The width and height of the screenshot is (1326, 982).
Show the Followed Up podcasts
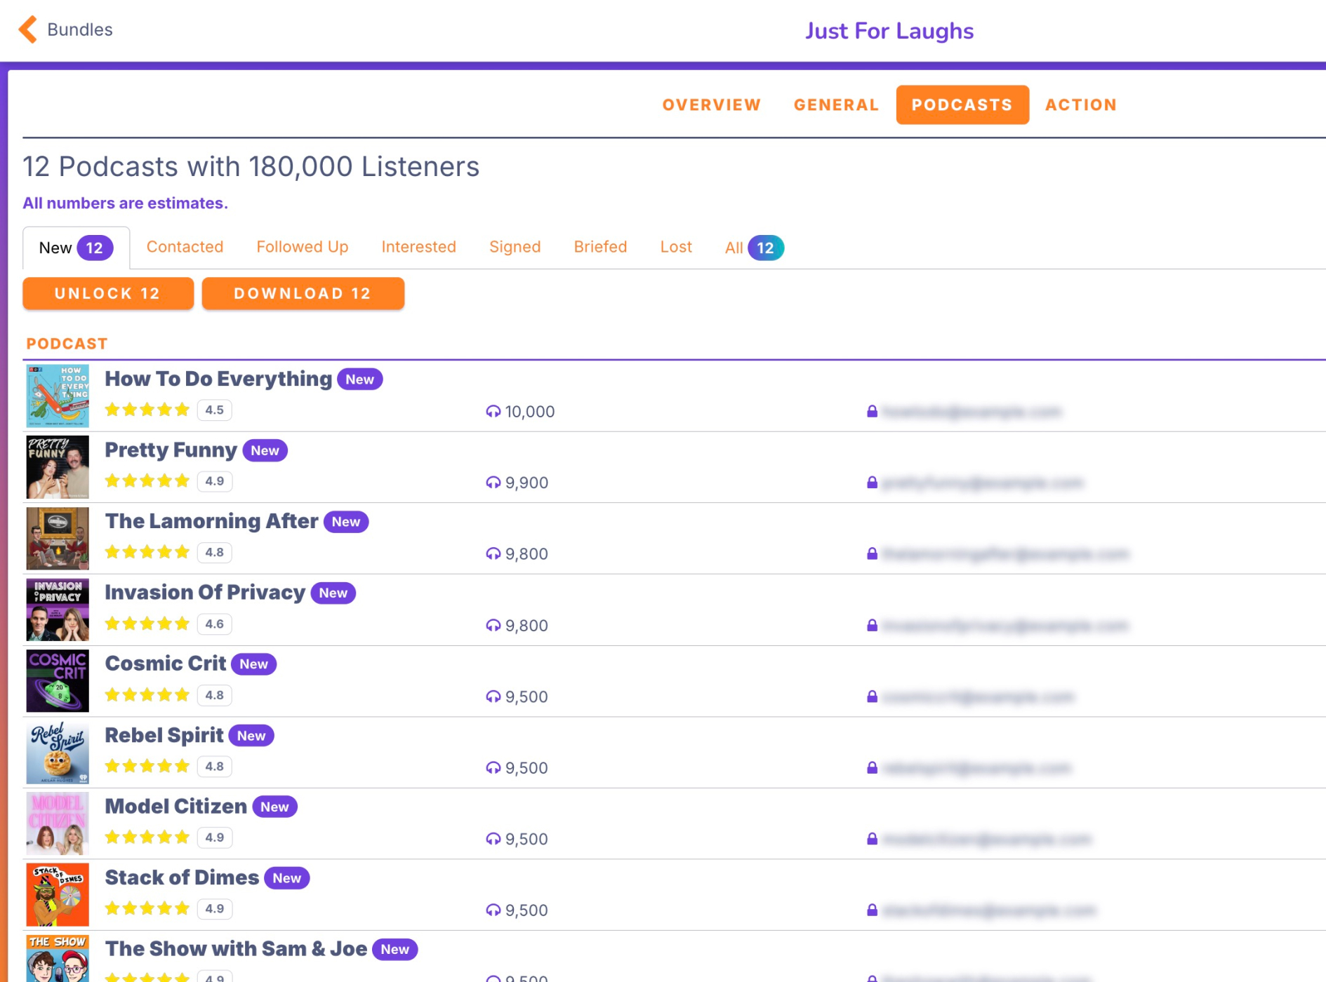point(302,247)
